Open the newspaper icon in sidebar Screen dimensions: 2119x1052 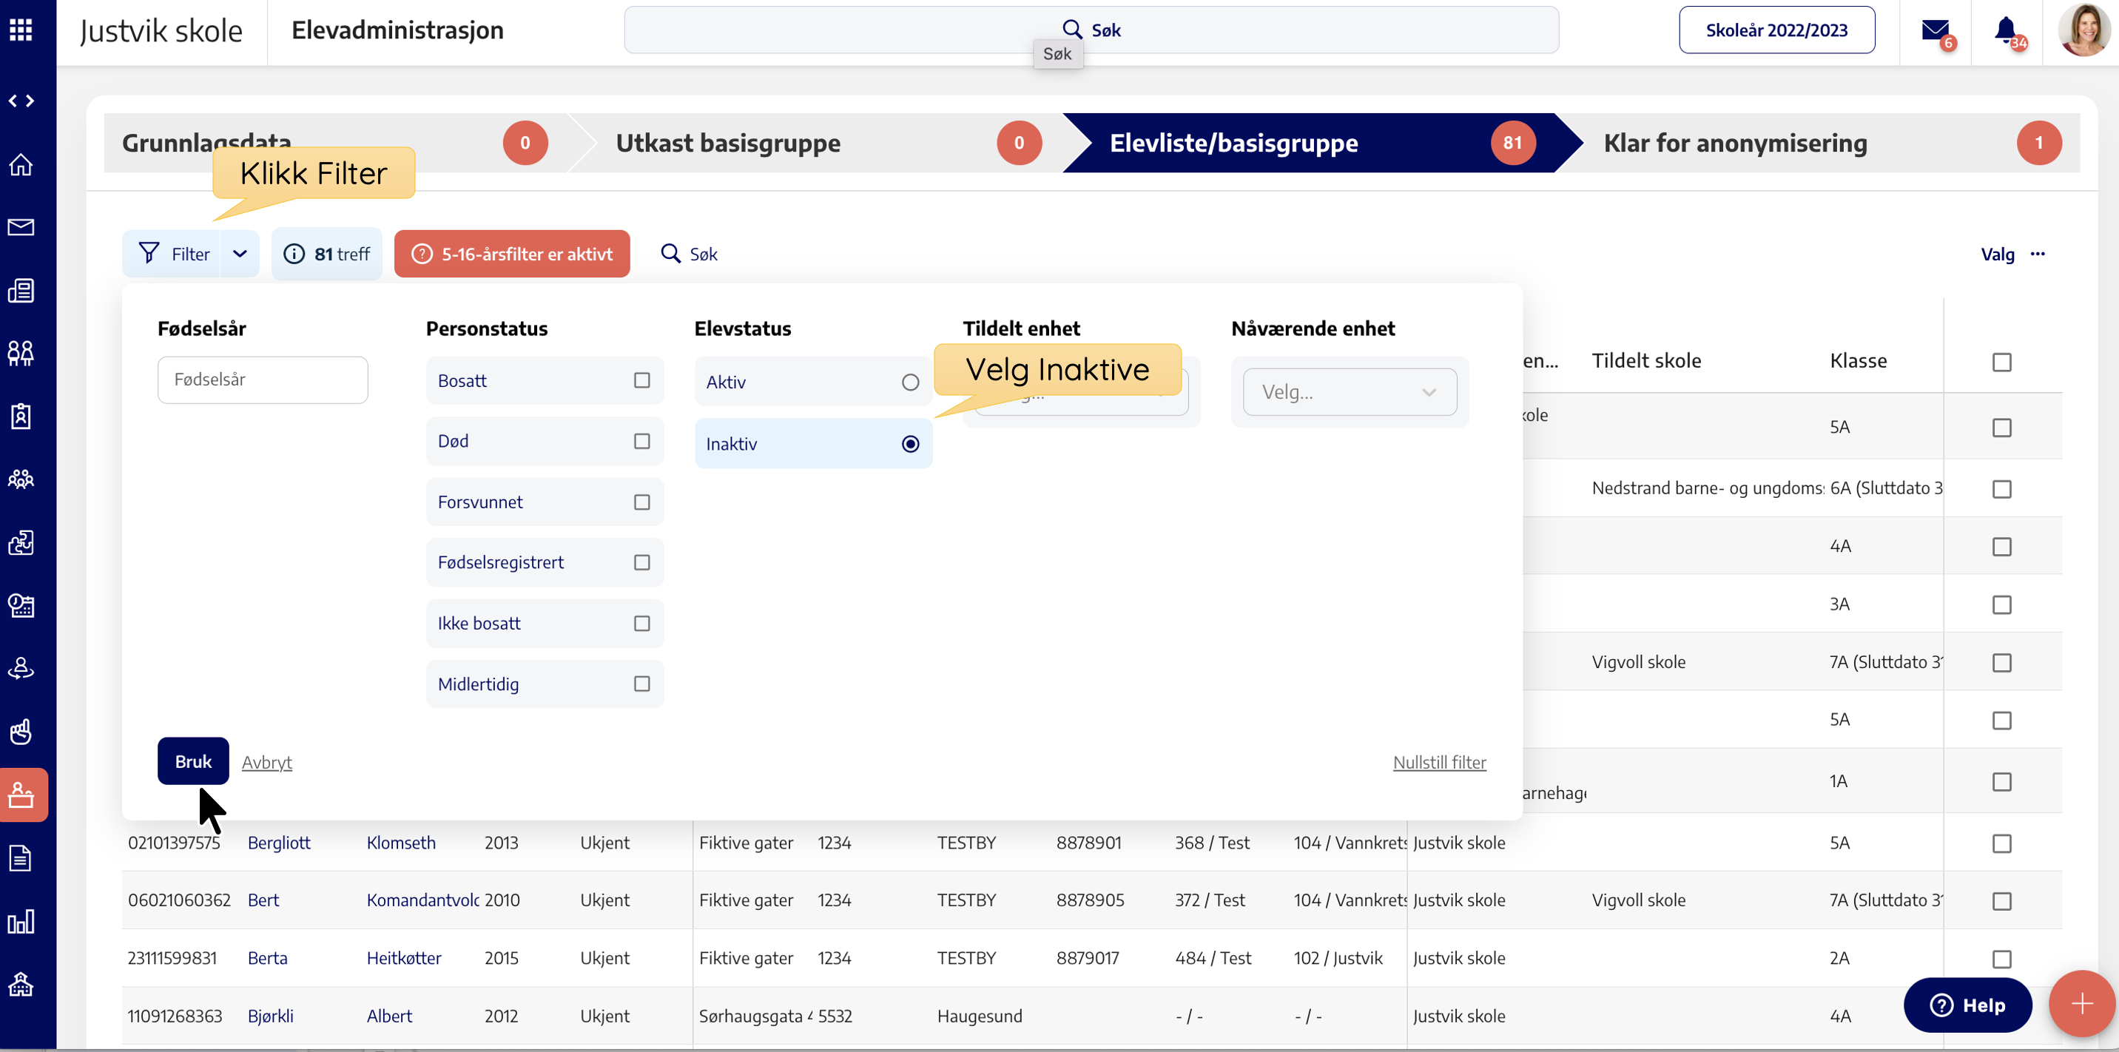point(21,290)
